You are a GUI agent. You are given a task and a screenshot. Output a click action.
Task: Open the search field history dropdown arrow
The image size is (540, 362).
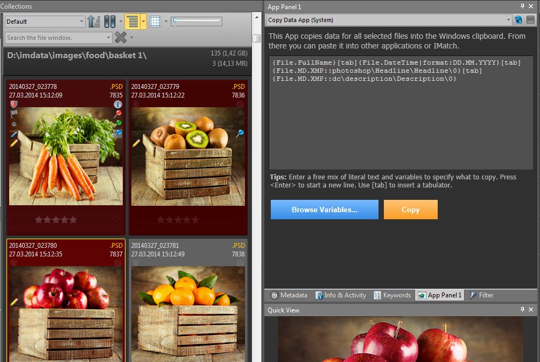(x=108, y=37)
